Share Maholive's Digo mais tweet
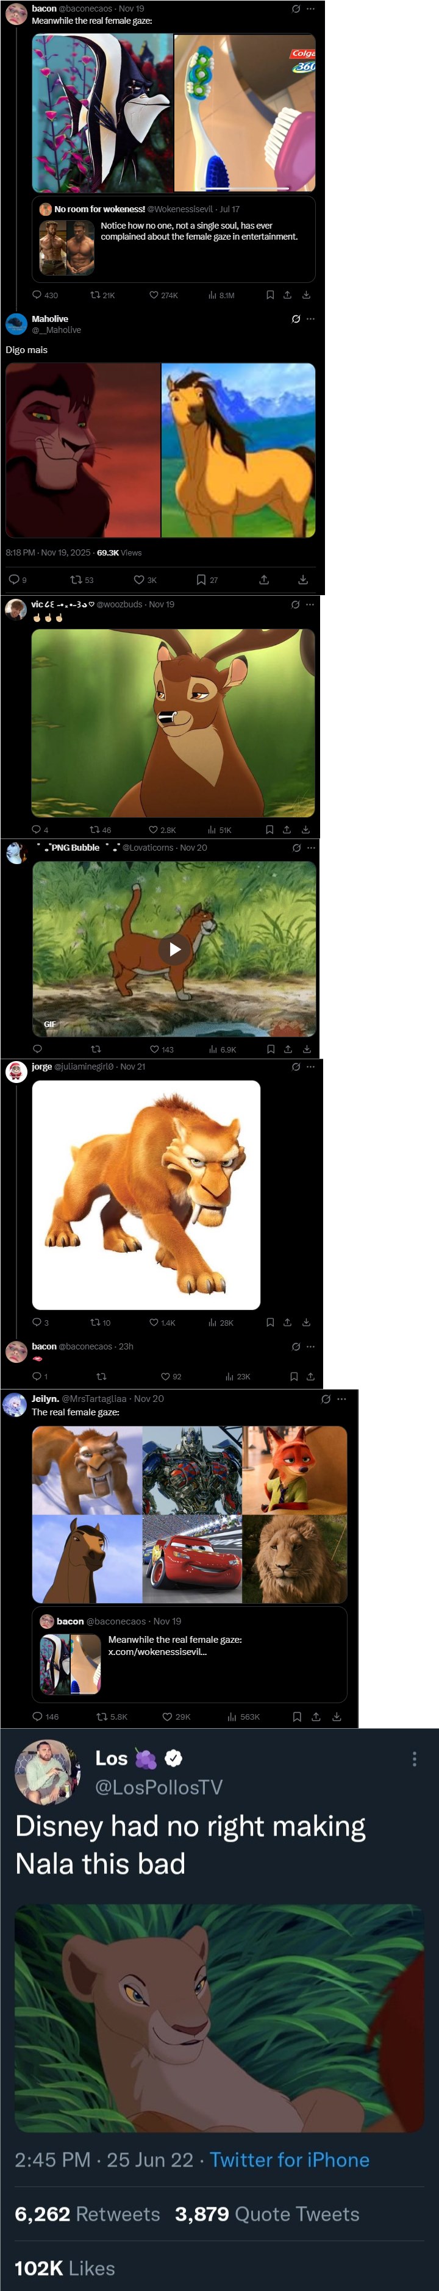Image resolution: width=439 pixels, height=2291 pixels. 264,580
